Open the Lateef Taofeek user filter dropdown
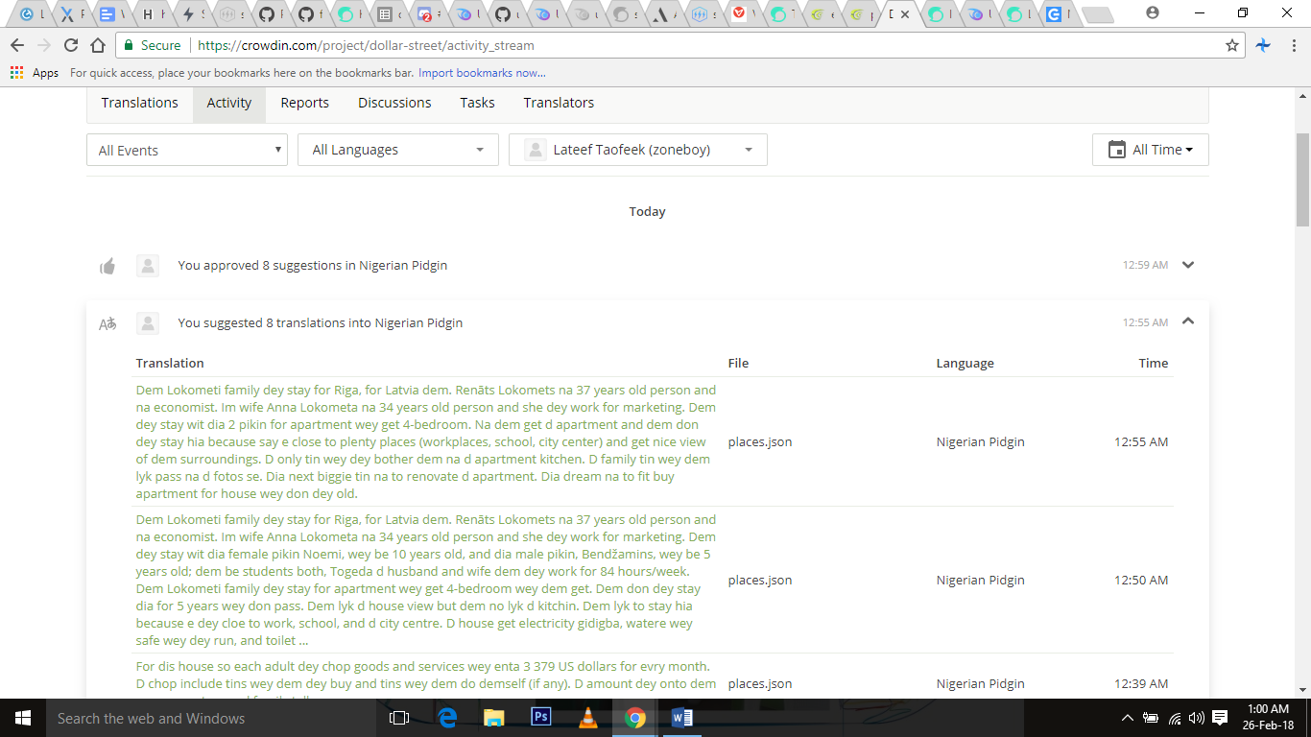Image resolution: width=1311 pixels, height=737 pixels. pyautogui.click(x=638, y=150)
